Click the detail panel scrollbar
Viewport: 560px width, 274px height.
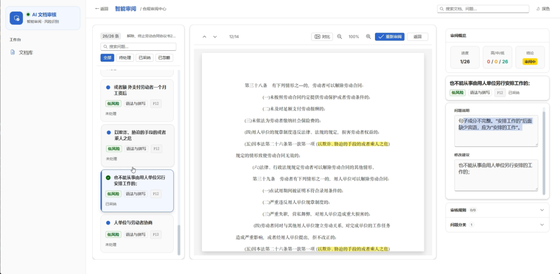pos(544,153)
